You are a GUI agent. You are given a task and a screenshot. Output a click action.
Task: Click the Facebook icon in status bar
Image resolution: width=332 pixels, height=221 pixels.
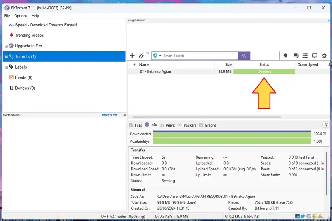[x=297, y=216]
